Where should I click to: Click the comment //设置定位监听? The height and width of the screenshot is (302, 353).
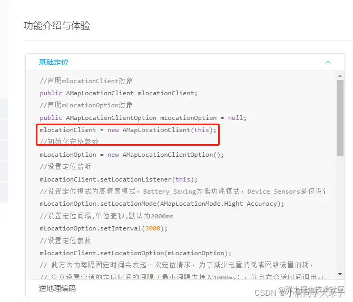(x=65, y=167)
